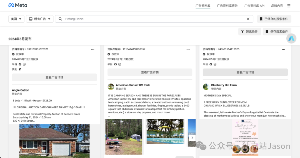Click the 已保存的搜索条件 button
Viewport: 300px width, 158px height.
coord(274,19)
